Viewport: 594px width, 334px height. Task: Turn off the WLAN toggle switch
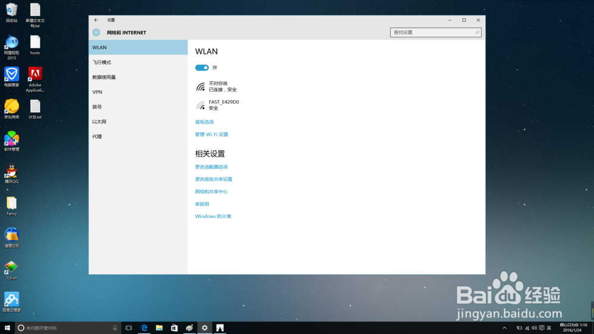tap(202, 68)
